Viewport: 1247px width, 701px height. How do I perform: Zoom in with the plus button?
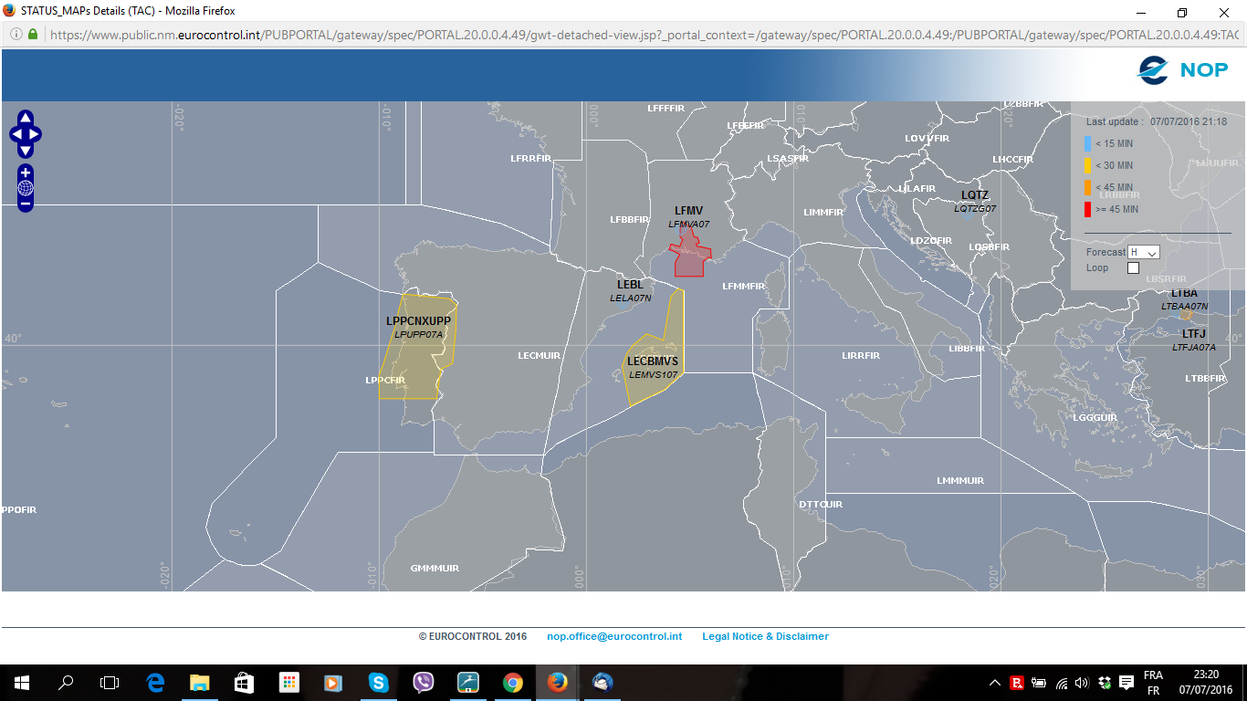click(26, 173)
